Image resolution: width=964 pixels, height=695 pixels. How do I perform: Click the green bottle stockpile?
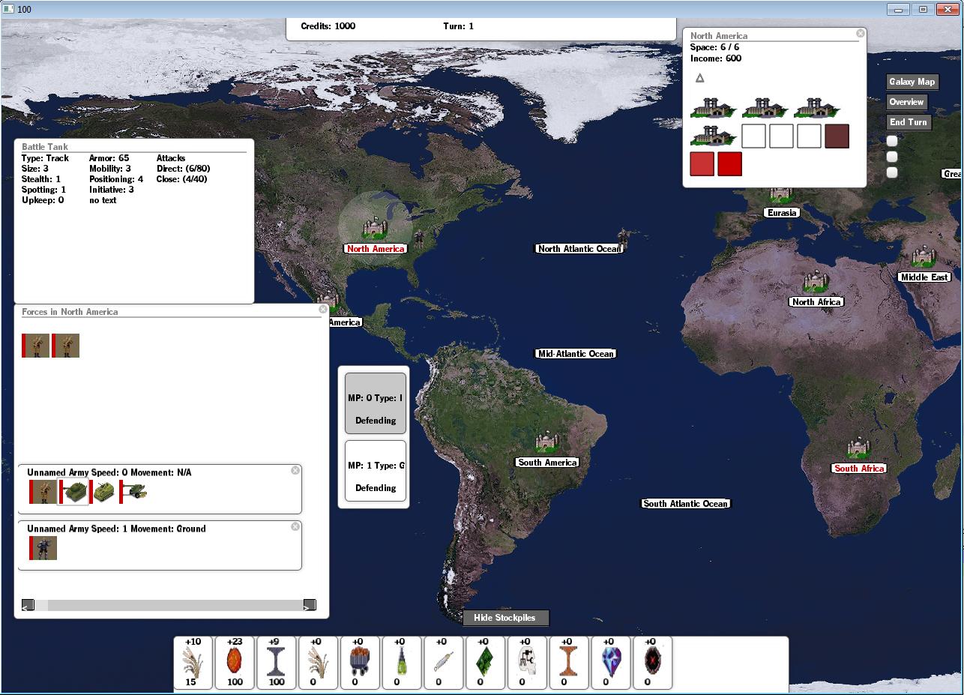click(x=403, y=663)
